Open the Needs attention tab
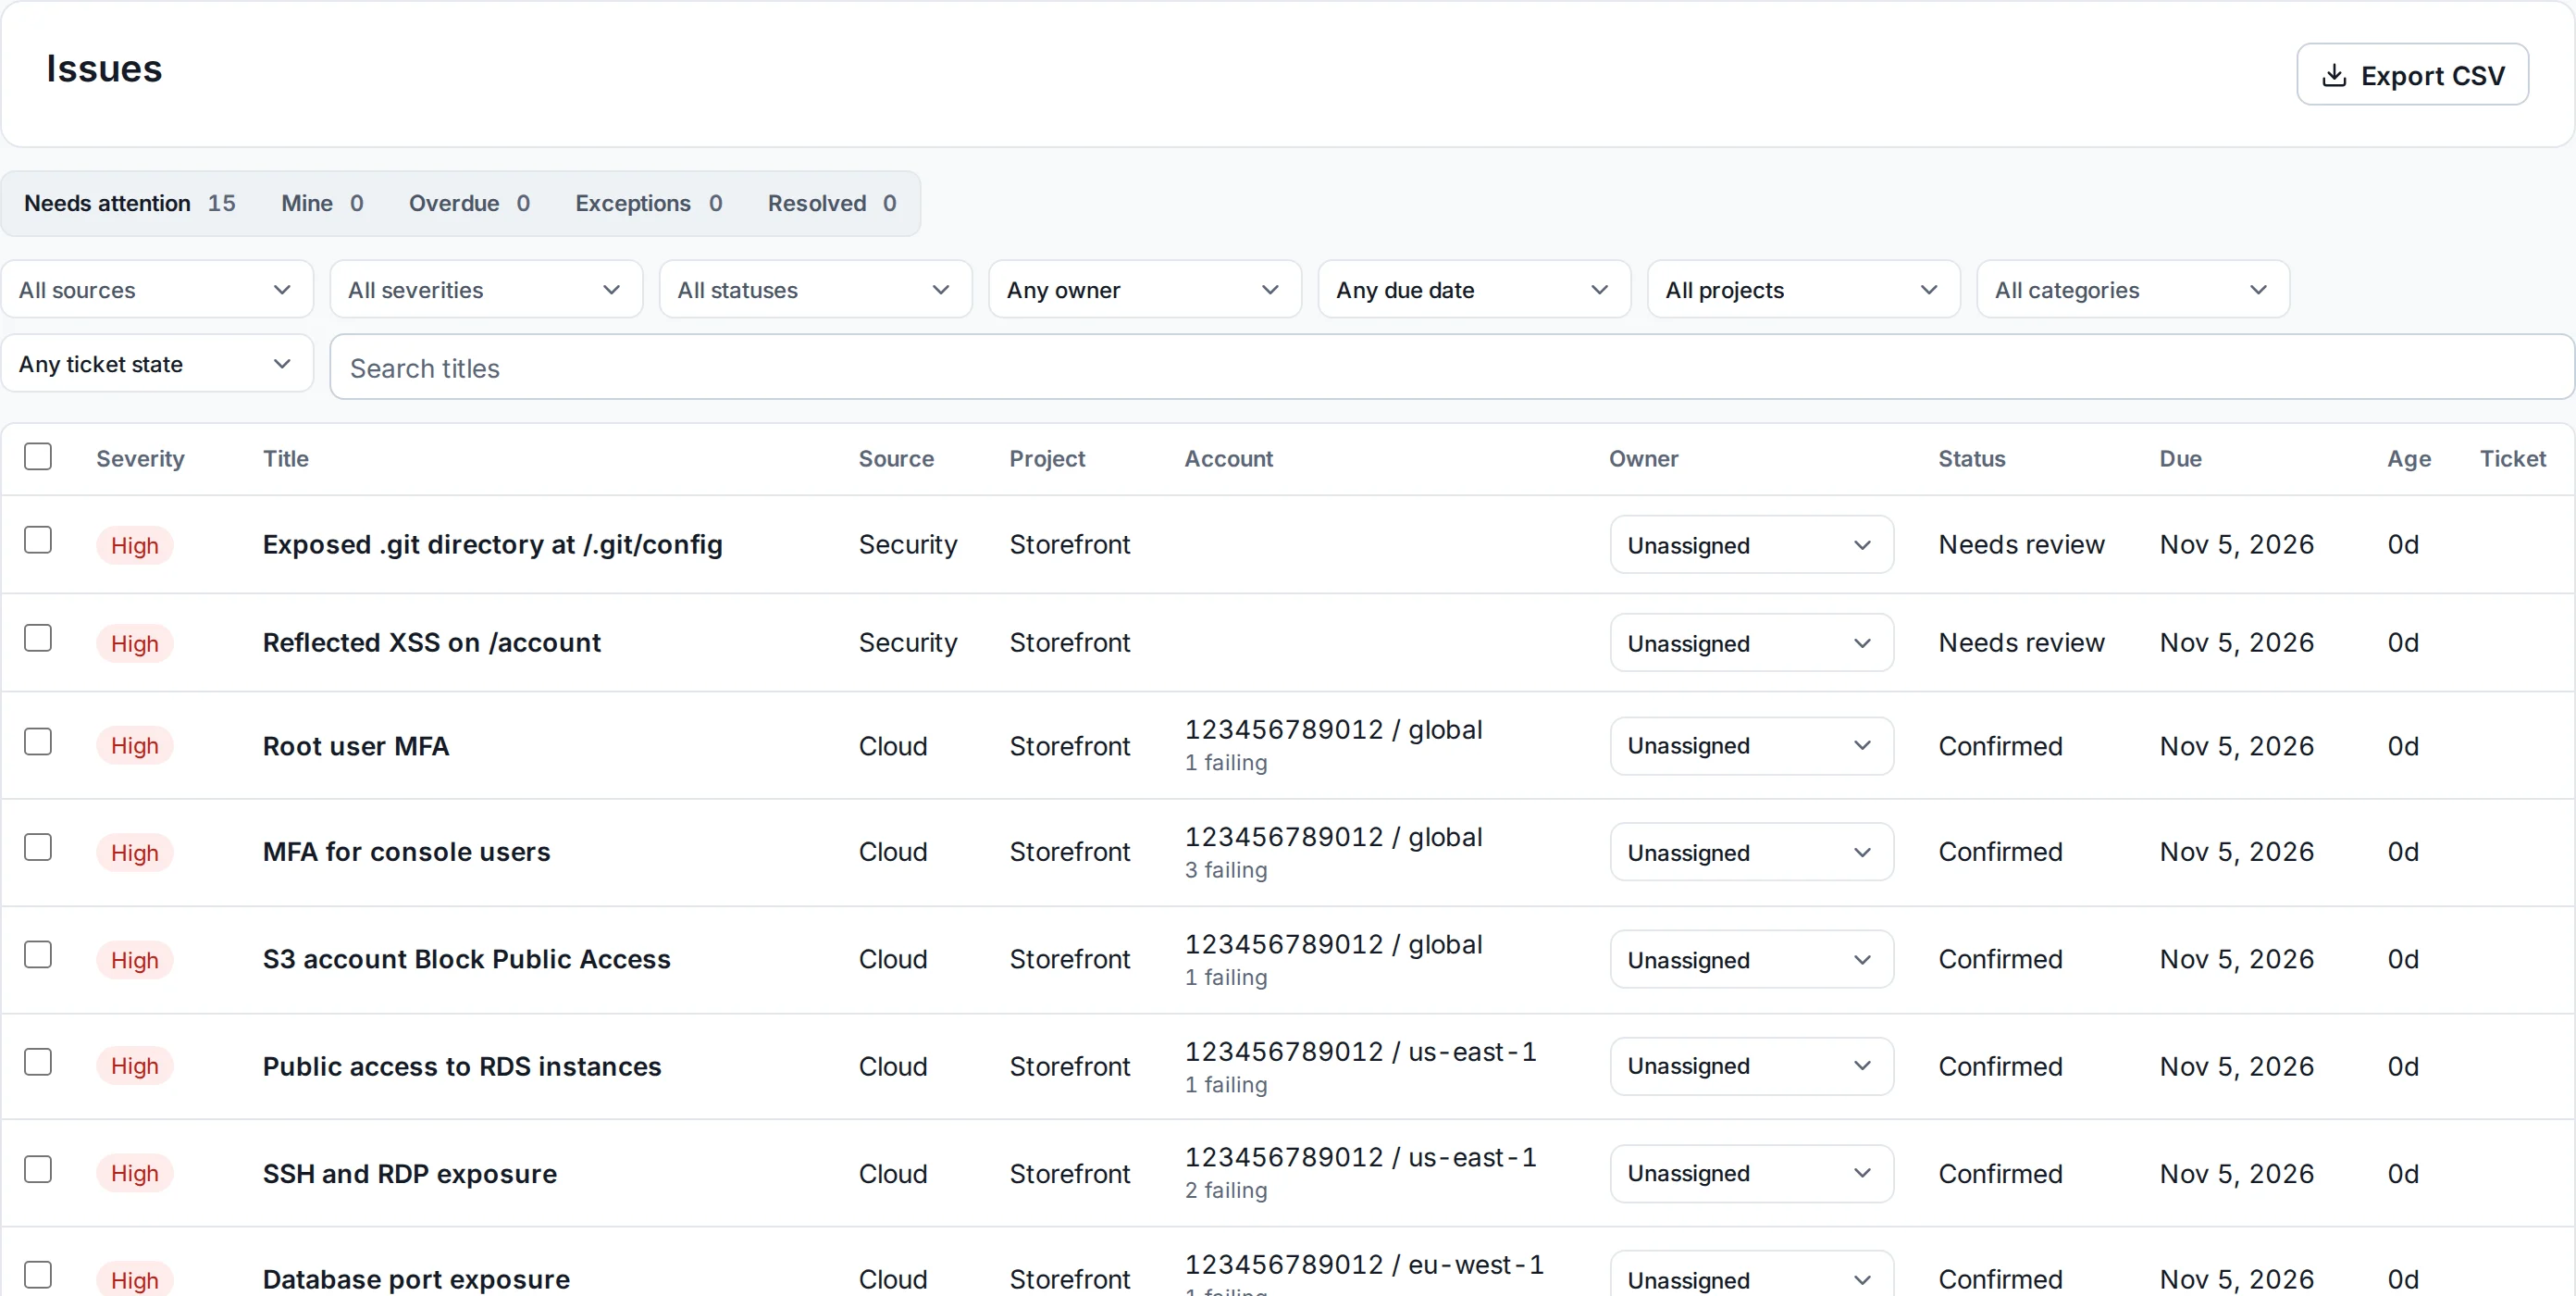Screen dimensions: 2576x1296 (x=129, y=203)
